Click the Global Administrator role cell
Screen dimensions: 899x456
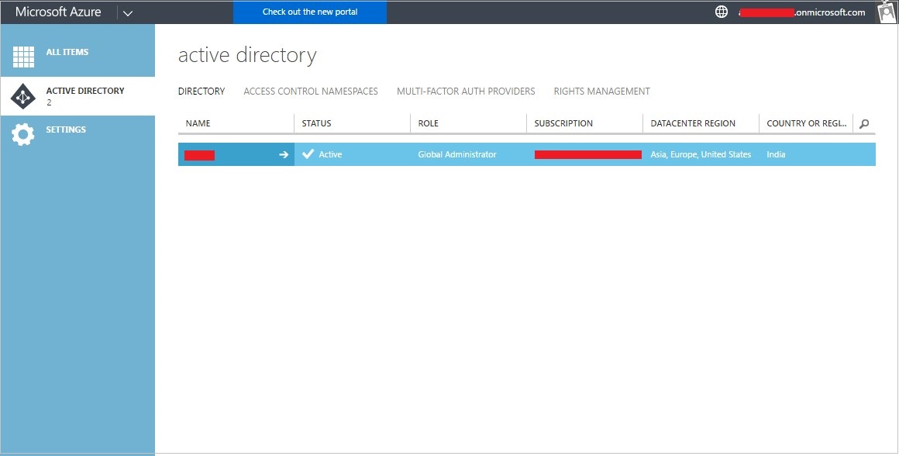457,154
